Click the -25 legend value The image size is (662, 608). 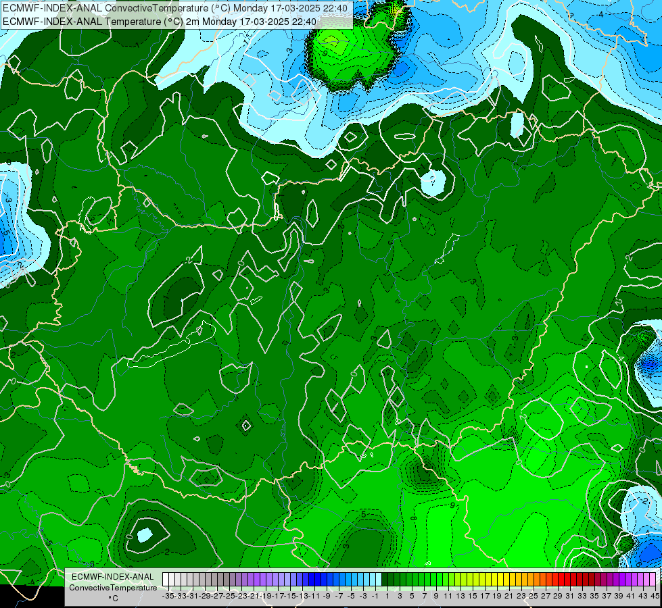pos(229,597)
